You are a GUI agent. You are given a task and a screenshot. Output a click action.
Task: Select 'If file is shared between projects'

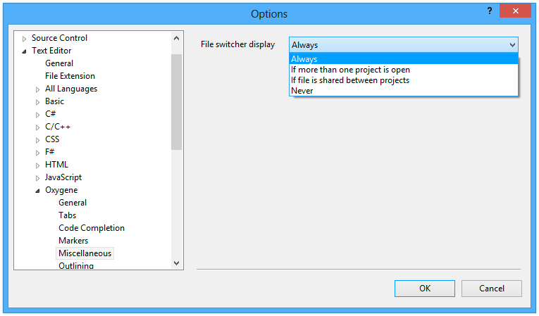[x=350, y=80]
